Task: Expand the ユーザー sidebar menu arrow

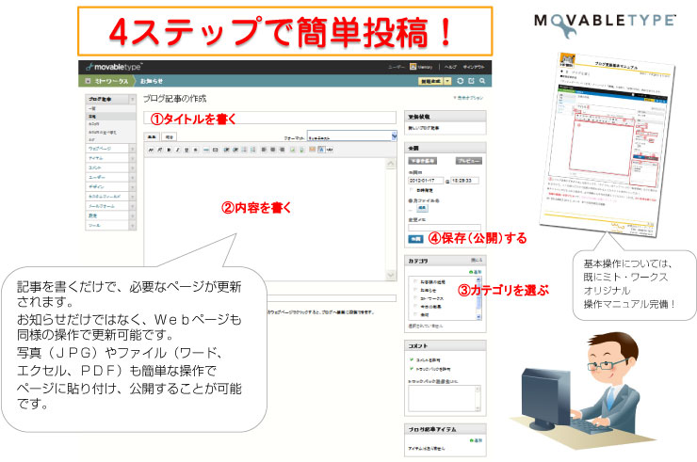Action: pos(133,177)
